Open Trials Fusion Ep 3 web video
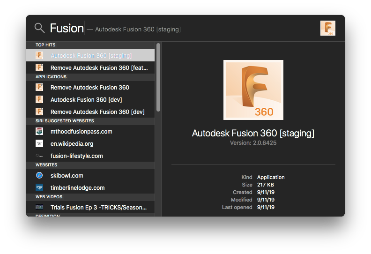371x254 pixels. [x=90, y=207]
